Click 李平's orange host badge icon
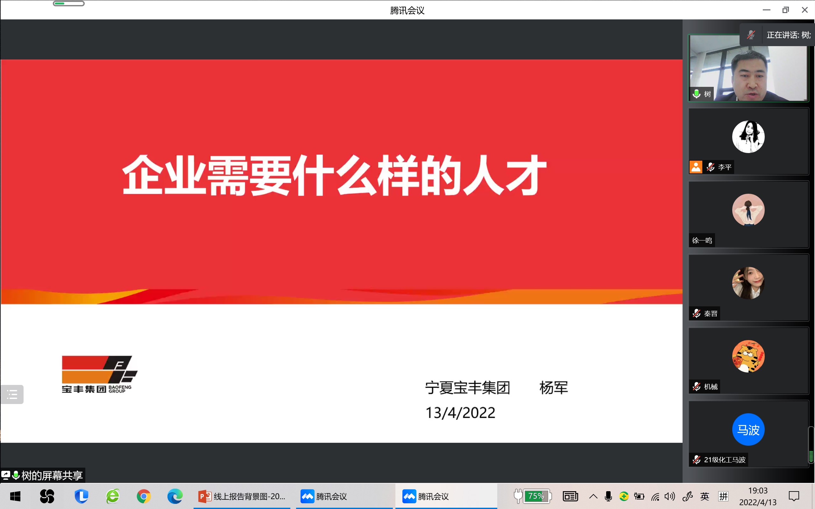 (x=696, y=167)
